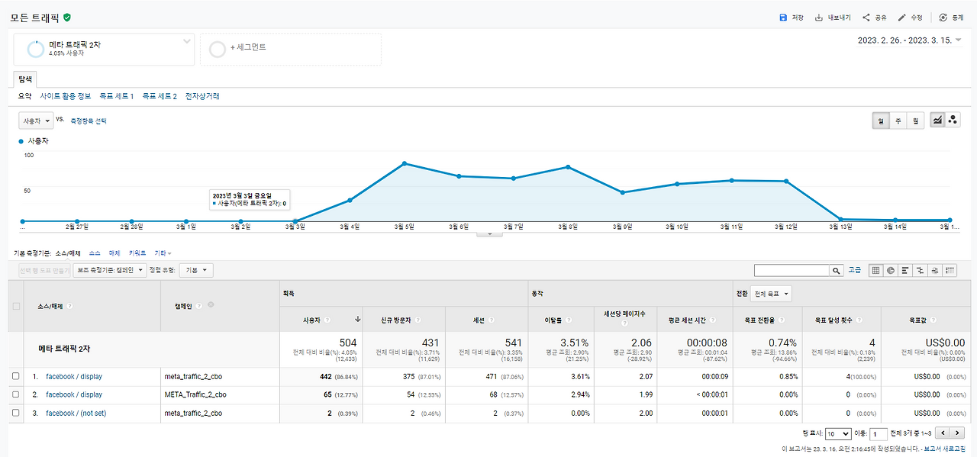Click the 3월 8일 chart data point
The image size is (977, 457).
pyautogui.click(x=569, y=166)
